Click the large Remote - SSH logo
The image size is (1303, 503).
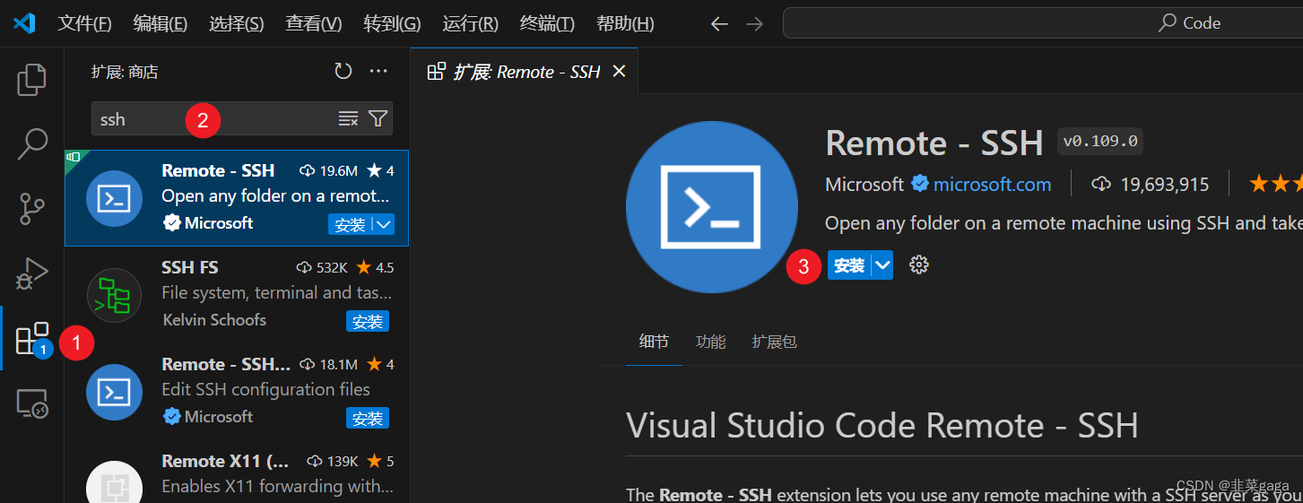(712, 207)
